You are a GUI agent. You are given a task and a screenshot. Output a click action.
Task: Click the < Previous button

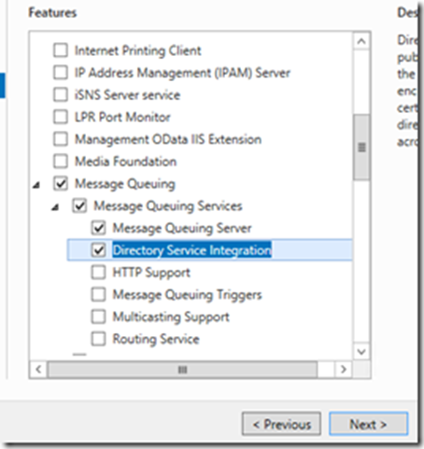coord(281,424)
